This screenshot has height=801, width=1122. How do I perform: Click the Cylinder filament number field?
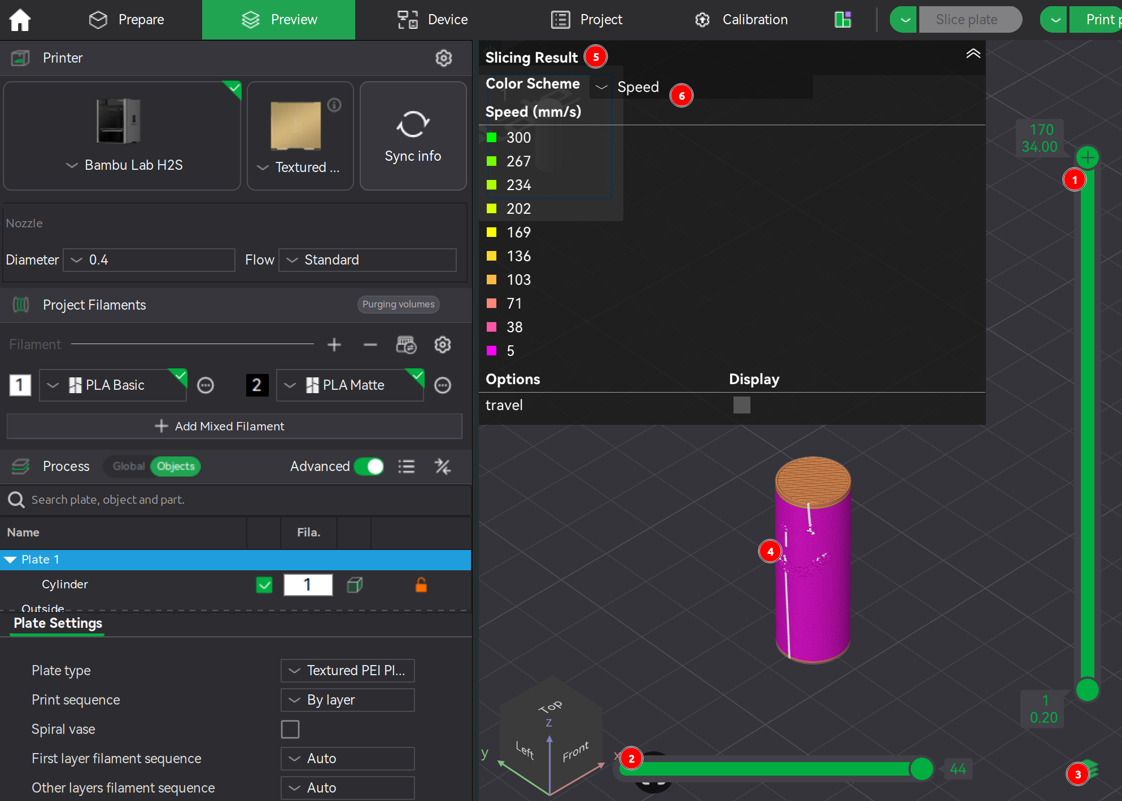308,585
